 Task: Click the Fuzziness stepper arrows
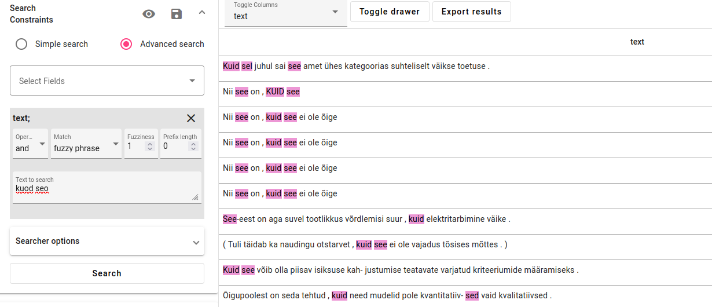[x=150, y=147]
